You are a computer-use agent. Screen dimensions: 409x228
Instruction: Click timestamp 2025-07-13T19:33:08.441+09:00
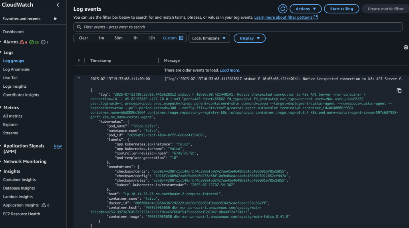tap(120, 79)
